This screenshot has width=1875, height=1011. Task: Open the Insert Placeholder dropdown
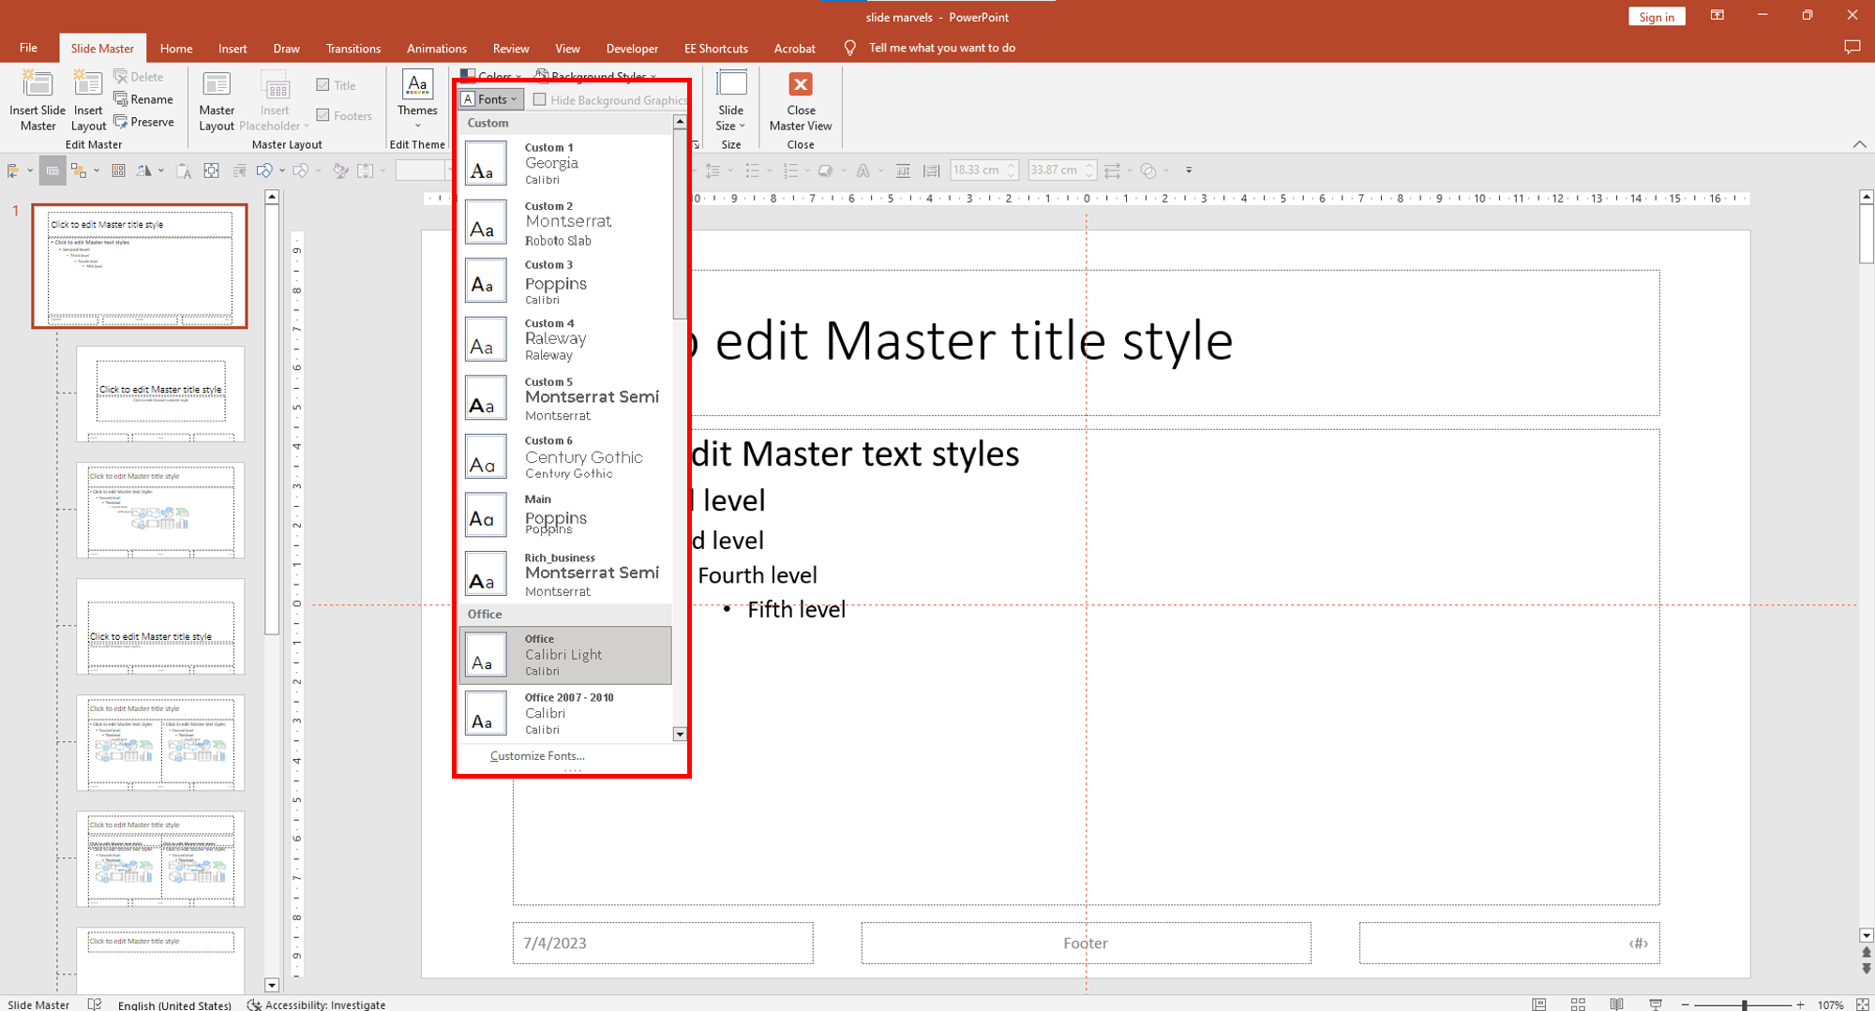[x=275, y=103]
